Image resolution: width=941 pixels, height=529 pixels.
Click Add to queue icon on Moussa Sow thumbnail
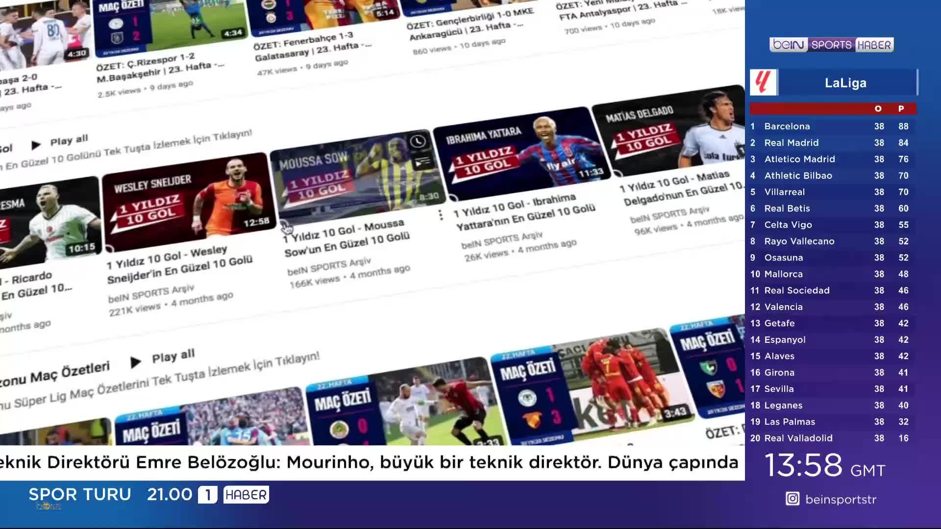coord(422,162)
